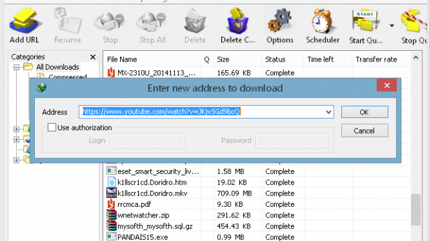The height and width of the screenshot is (241, 429).
Task: Click Cancel in the download dialog
Action: [364, 131]
